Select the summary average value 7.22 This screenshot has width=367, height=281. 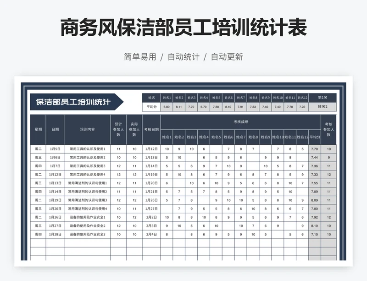click(302, 107)
